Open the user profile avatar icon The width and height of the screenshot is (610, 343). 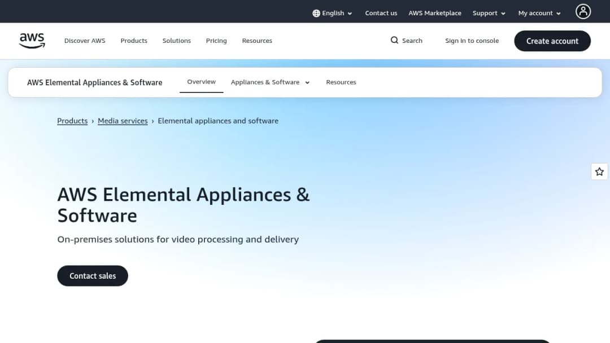click(x=583, y=12)
